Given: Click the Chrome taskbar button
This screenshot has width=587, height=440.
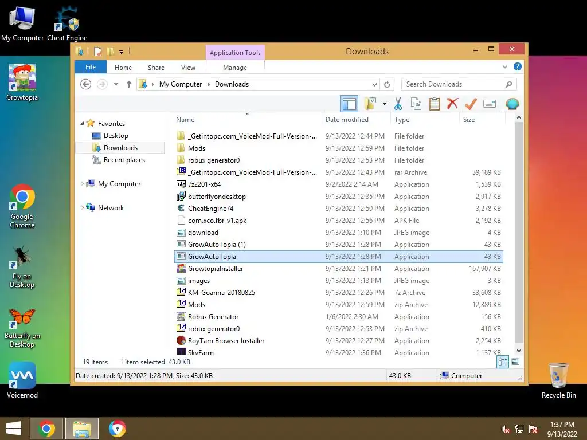Looking at the screenshot, I should point(46,429).
